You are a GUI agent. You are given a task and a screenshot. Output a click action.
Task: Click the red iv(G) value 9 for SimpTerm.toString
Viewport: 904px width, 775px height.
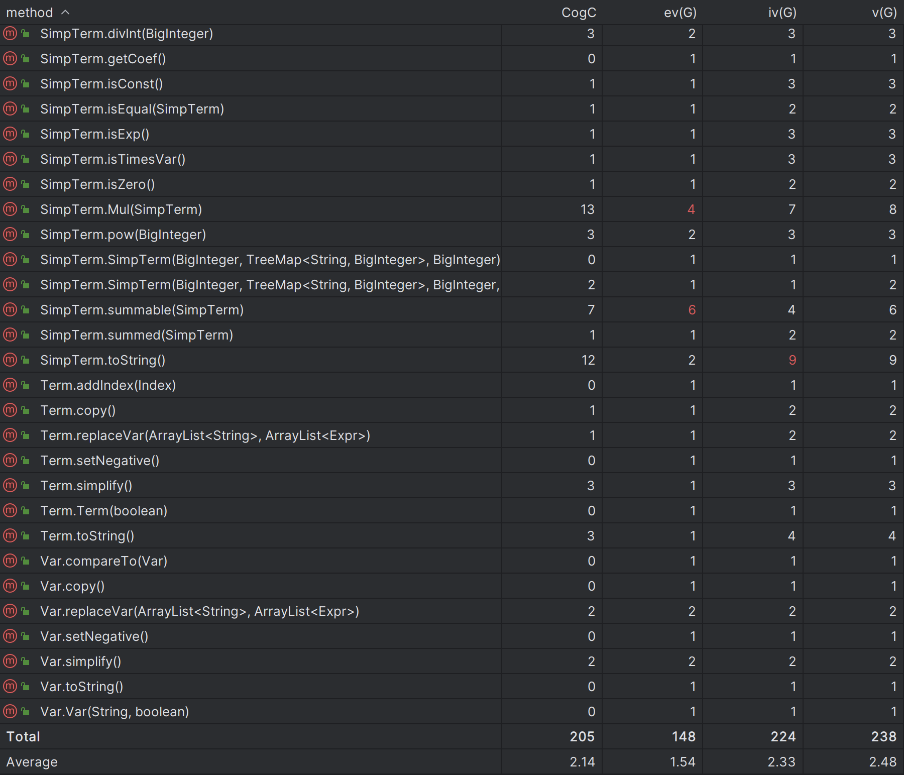coord(793,360)
